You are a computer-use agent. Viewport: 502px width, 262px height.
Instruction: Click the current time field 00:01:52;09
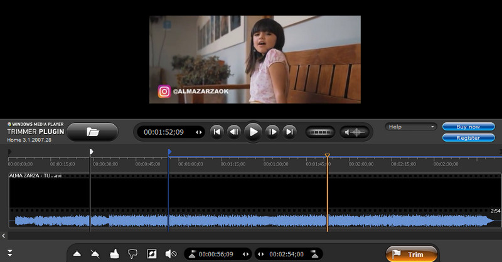click(x=164, y=132)
